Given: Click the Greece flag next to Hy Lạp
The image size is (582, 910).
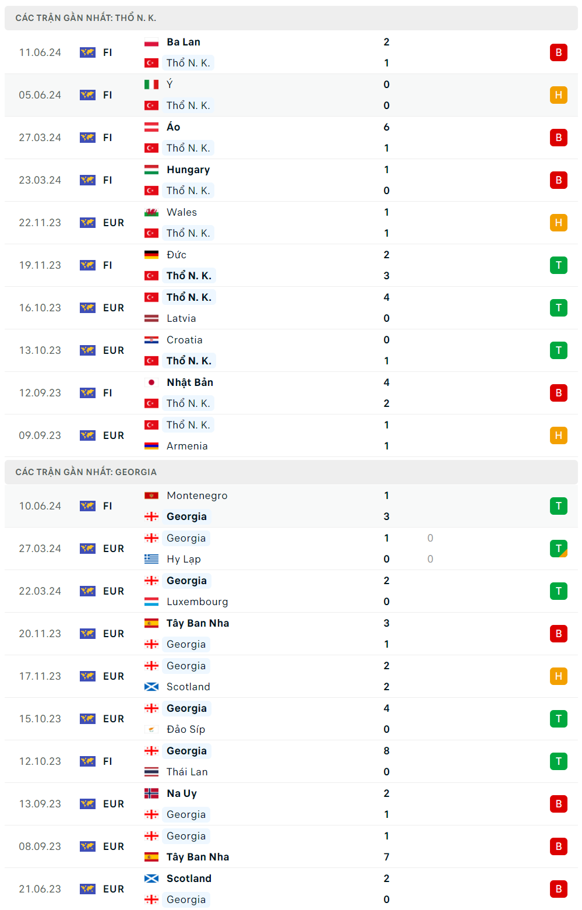Looking at the screenshot, I should tap(151, 559).
